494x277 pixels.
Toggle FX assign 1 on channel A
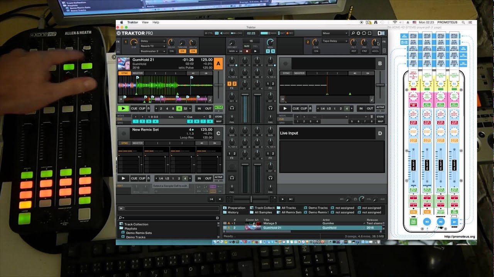[230, 83]
